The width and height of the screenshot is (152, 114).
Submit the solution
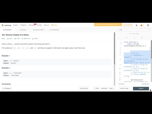(x=141, y=88)
